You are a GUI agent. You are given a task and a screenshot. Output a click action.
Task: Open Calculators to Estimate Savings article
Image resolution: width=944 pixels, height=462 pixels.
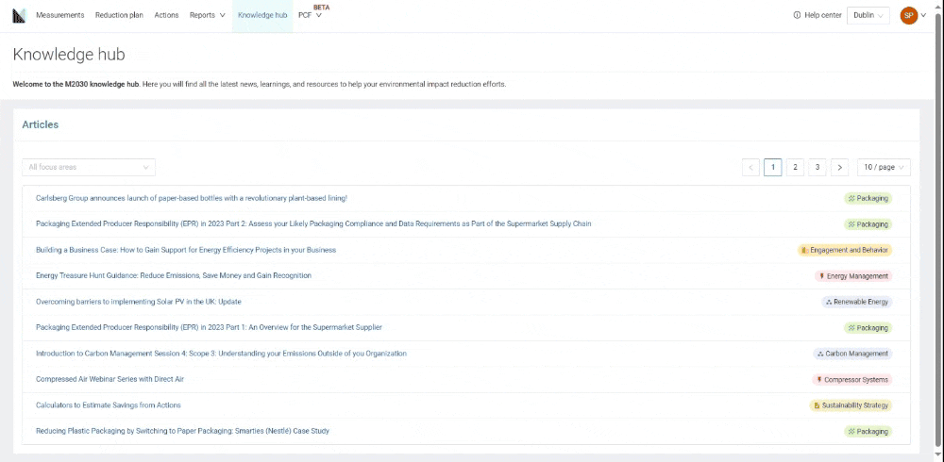(109, 404)
